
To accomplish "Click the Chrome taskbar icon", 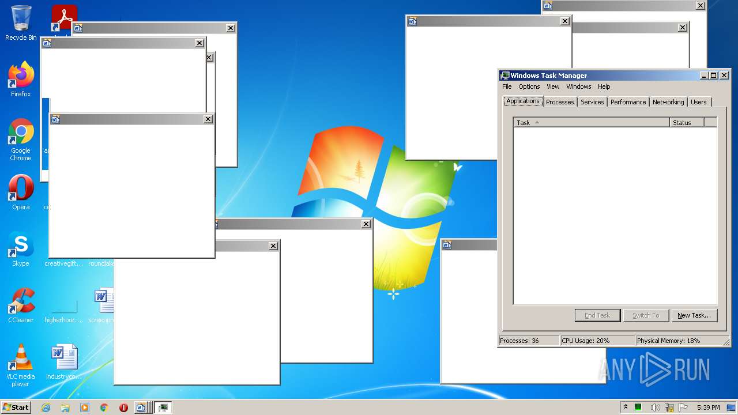I will point(104,408).
